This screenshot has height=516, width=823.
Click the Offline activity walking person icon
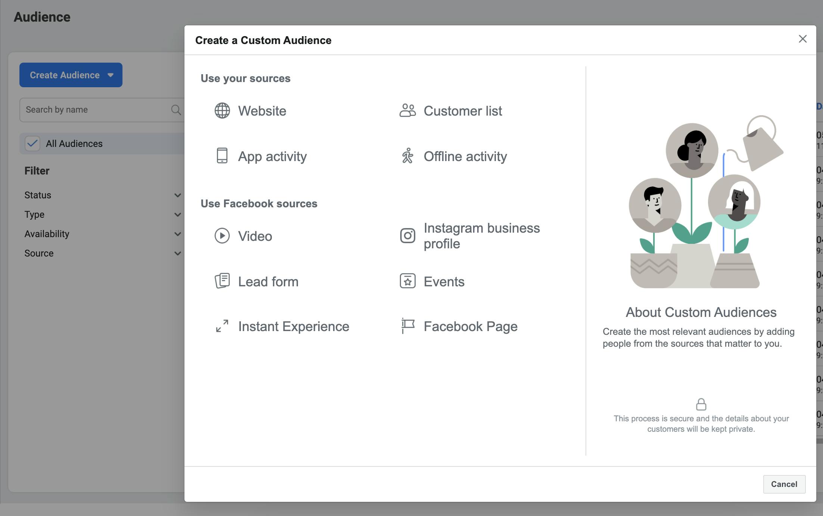pyautogui.click(x=407, y=156)
